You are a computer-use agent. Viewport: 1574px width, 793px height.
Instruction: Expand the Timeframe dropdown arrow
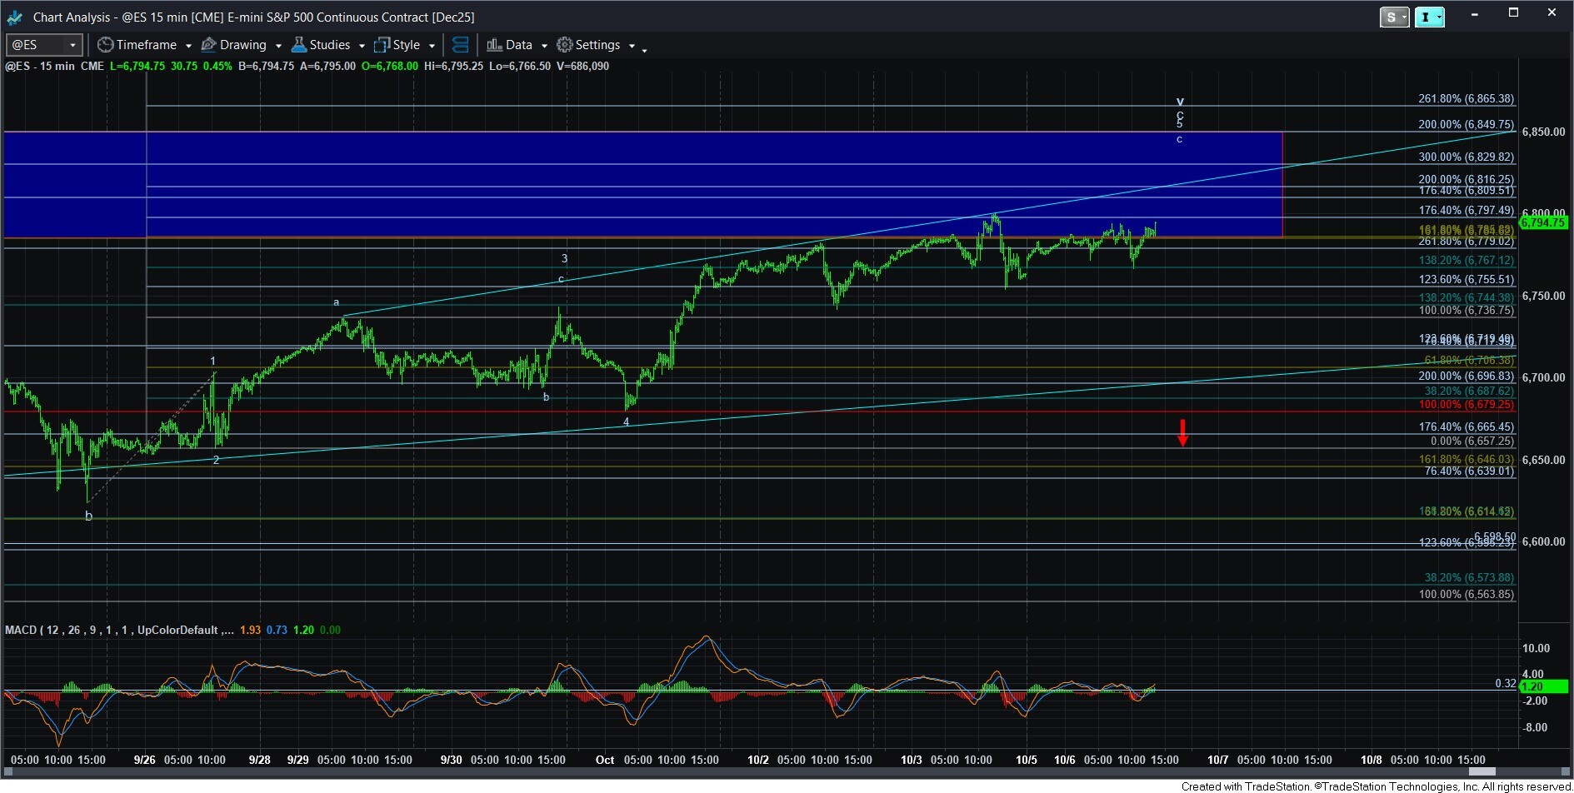point(188,46)
